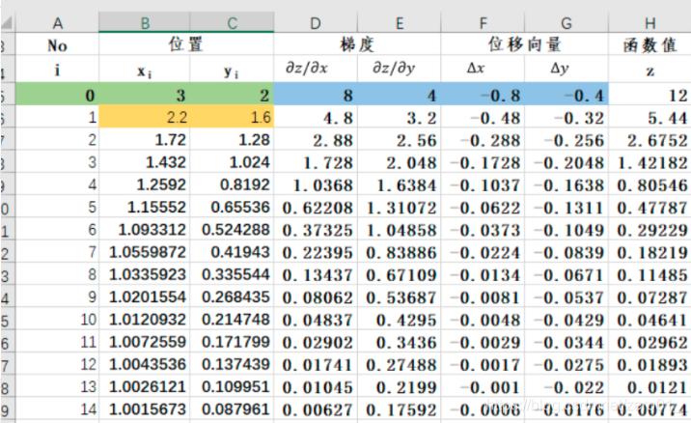691x423 pixels.
Task: Select the cell with value 0.3436
Action: coord(399,342)
